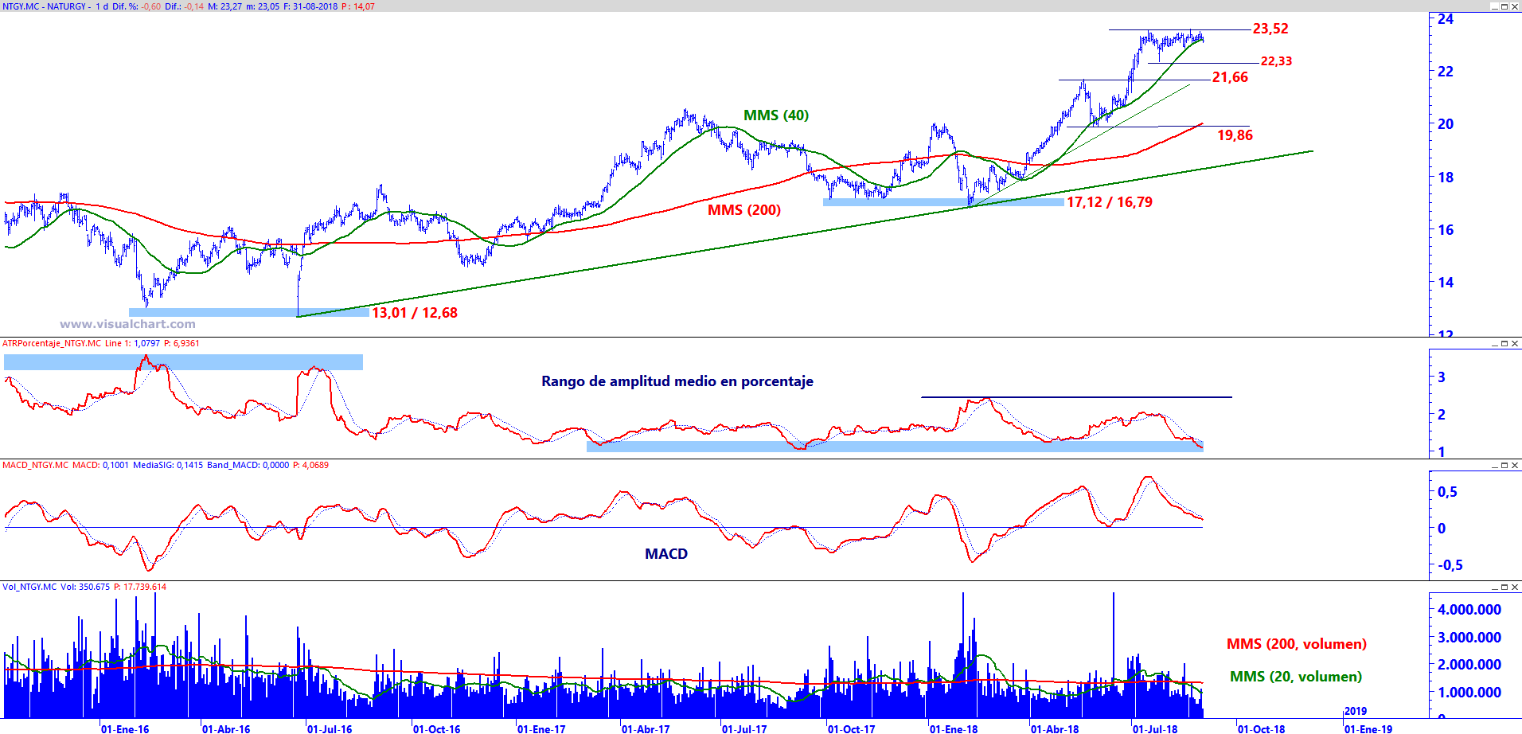This screenshot has width=1522, height=734.
Task: Close the Vol_NTGY.MC volume panel
Action: click(x=1515, y=587)
